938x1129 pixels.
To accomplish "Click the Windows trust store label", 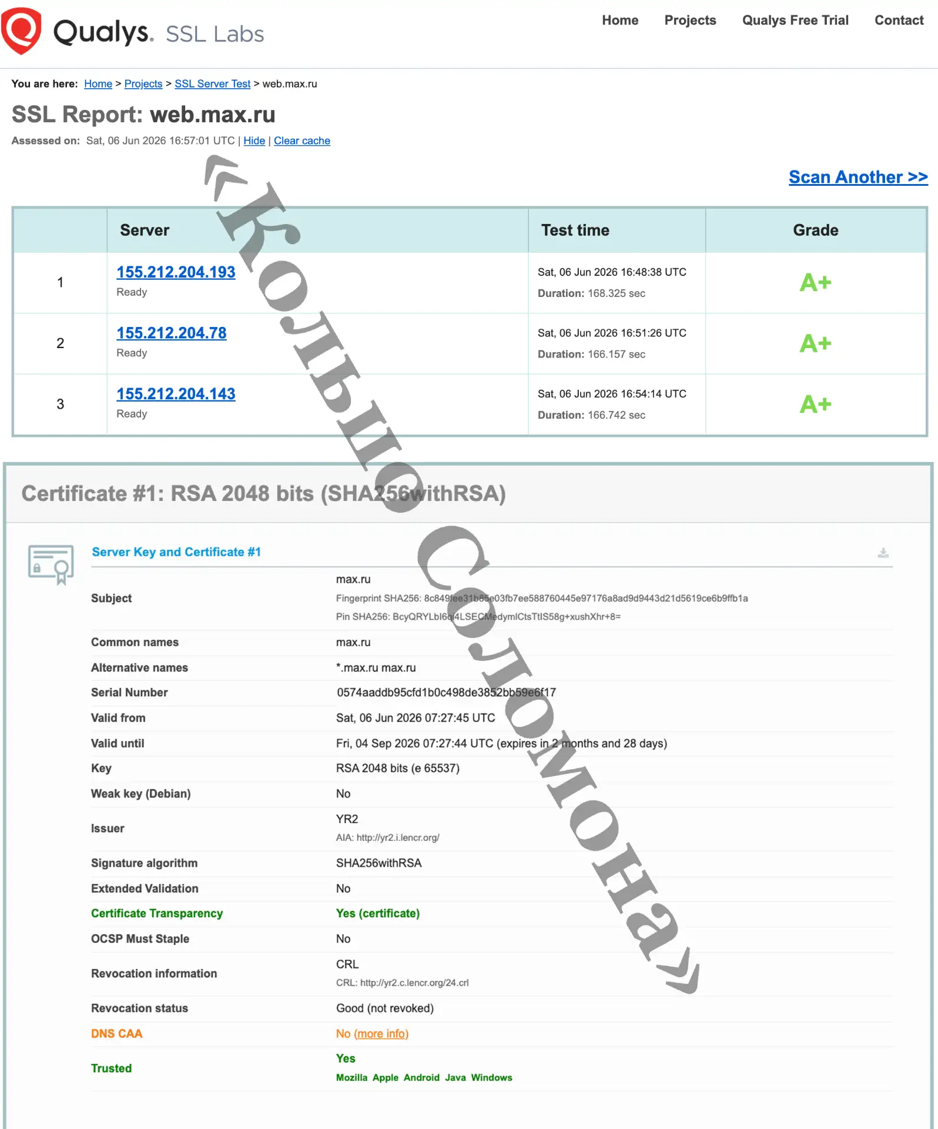I will [492, 1077].
